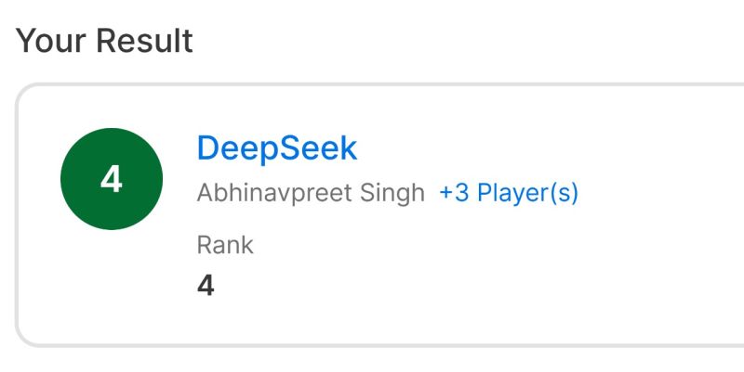View DeepSeek team details
The width and height of the screenshot is (744, 372).
pyautogui.click(x=276, y=148)
